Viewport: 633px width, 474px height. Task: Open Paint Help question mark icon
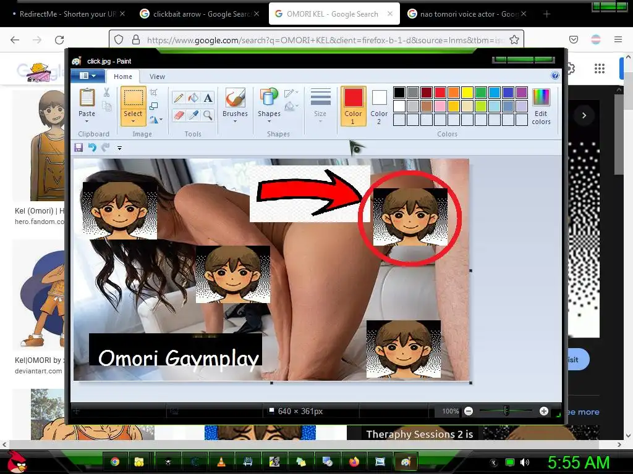click(555, 76)
